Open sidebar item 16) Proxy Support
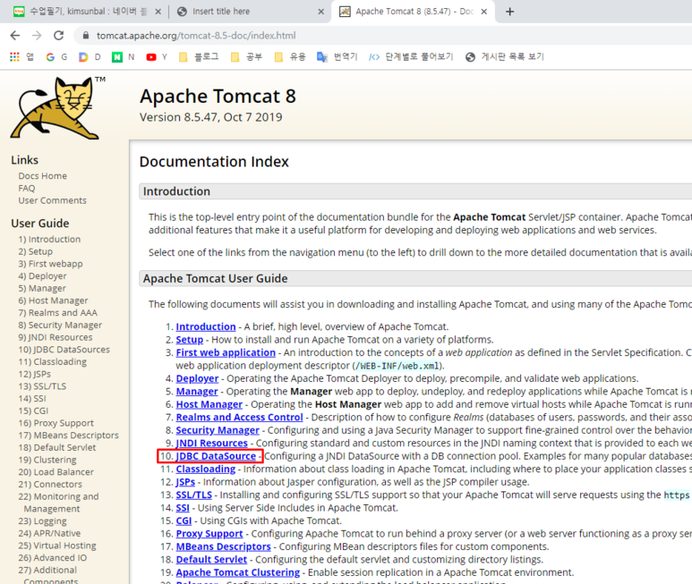Screen dimensions: 692x584 coord(56,423)
